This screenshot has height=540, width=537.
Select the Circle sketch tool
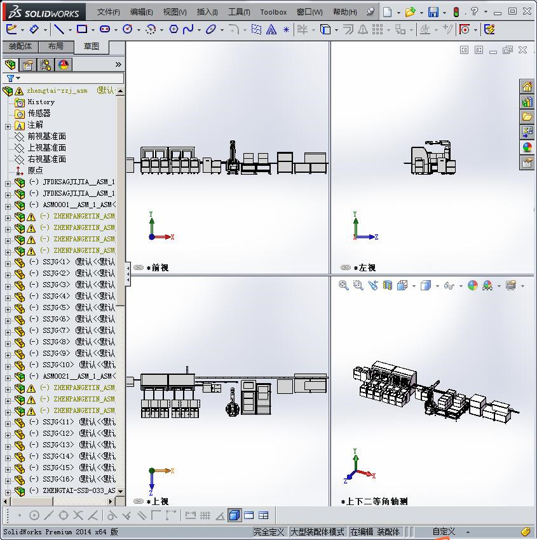128,29
